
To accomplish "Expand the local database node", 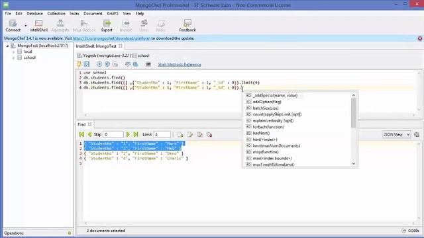I will (x=13, y=52).
